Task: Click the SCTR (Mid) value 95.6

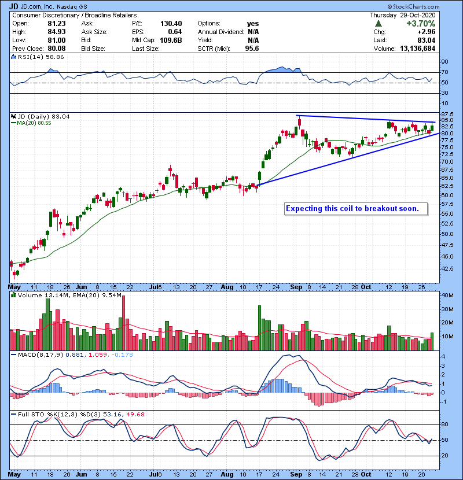Action: coord(252,49)
